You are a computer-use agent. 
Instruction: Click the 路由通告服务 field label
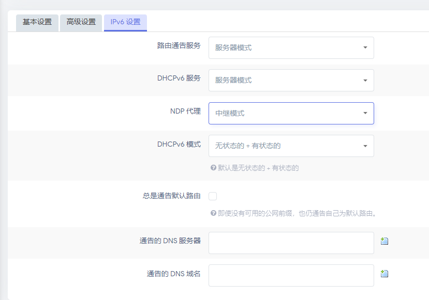pyautogui.click(x=179, y=45)
